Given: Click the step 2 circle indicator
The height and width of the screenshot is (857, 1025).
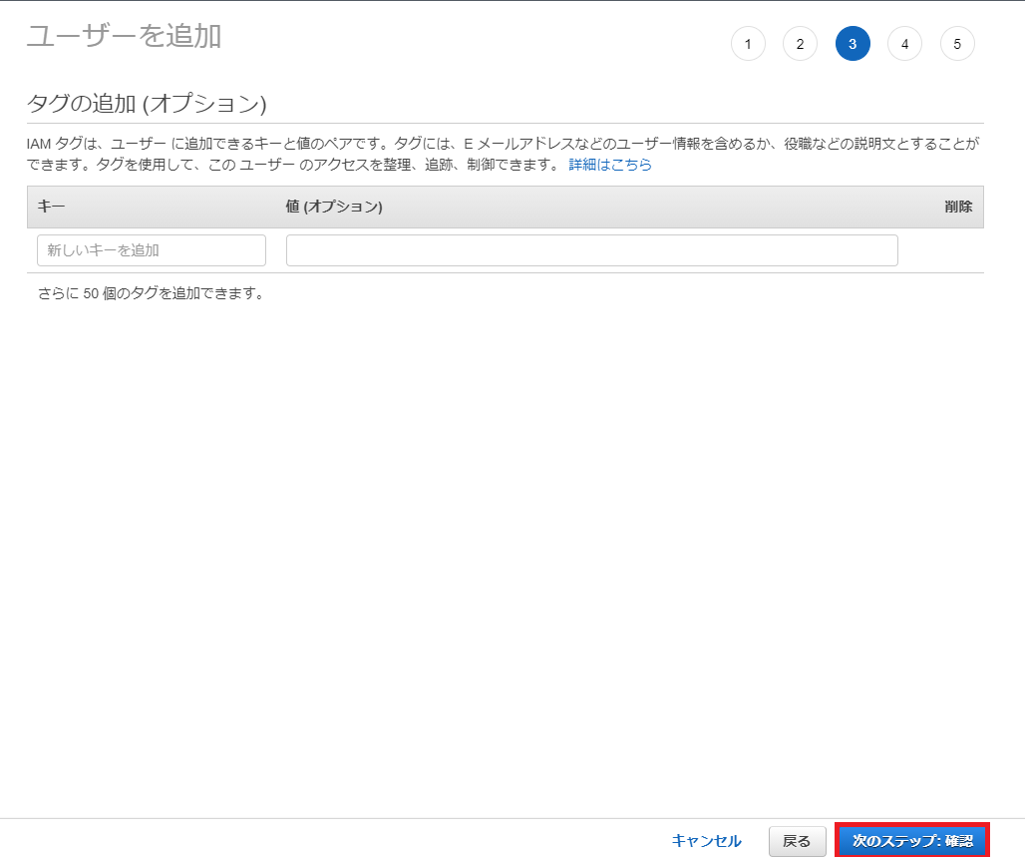Looking at the screenshot, I should 800,43.
